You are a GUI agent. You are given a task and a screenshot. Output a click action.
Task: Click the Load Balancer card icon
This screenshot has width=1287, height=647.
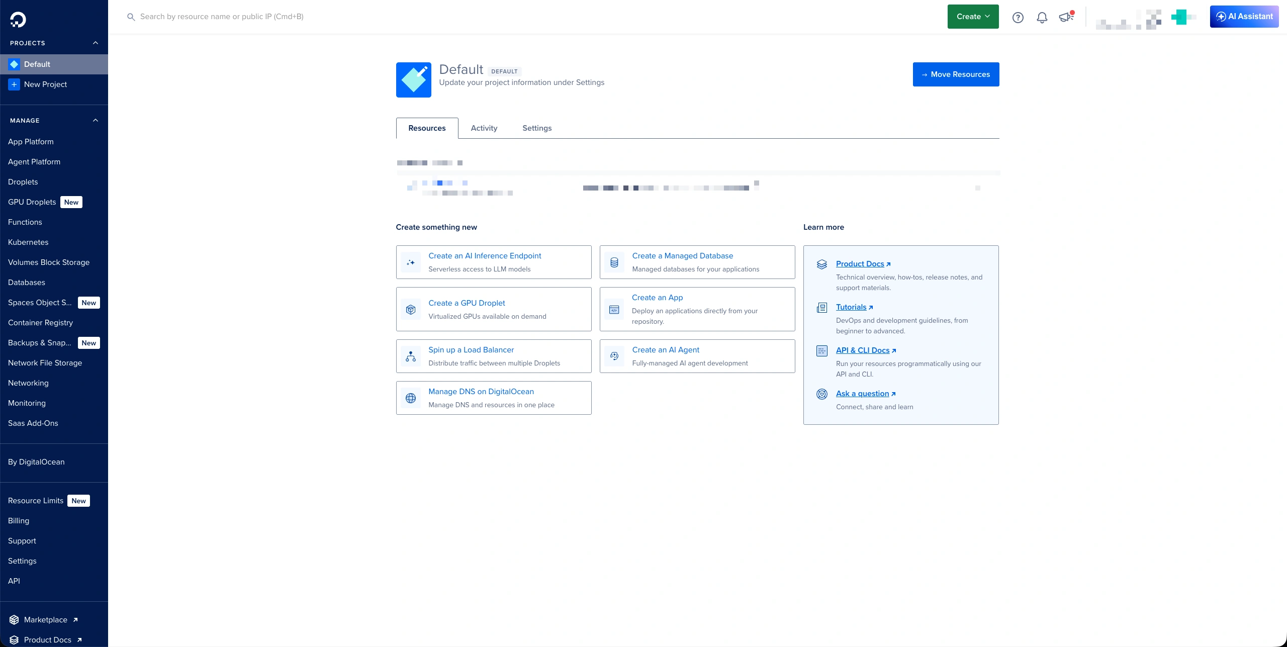click(x=411, y=356)
